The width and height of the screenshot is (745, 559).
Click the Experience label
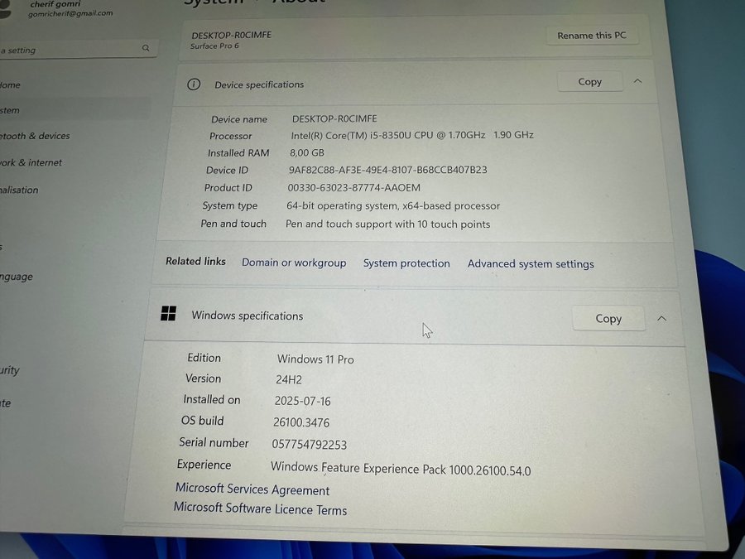204,465
